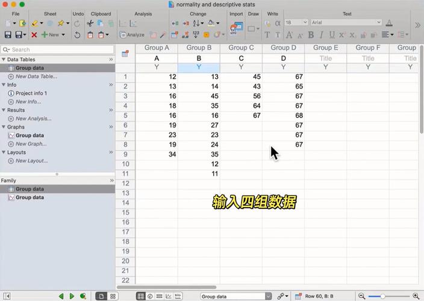Viewport: 424px width, 301px height.
Task: Switch to gallery thumbnail view toggle
Action: tap(113, 296)
